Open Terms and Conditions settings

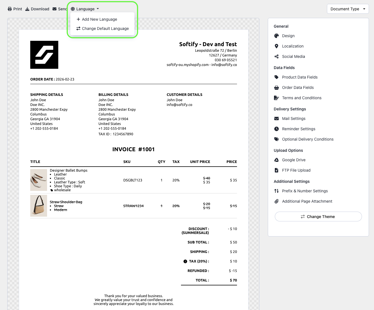pyautogui.click(x=301, y=98)
